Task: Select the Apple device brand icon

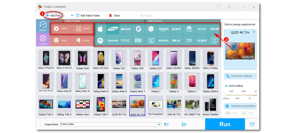Action: [x=100, y=29]
